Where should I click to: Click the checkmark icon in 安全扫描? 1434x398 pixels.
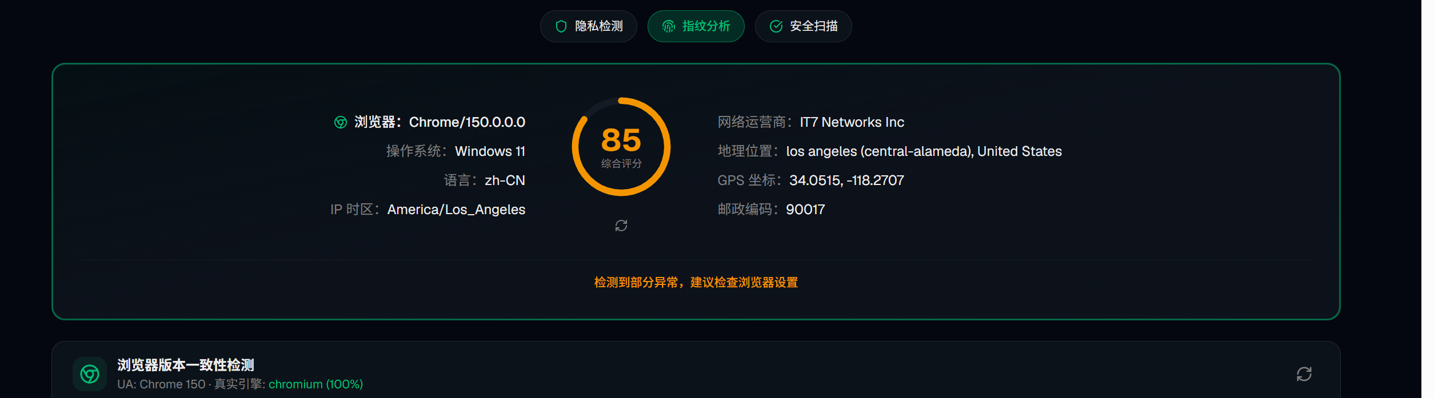[x=776, y=26]
